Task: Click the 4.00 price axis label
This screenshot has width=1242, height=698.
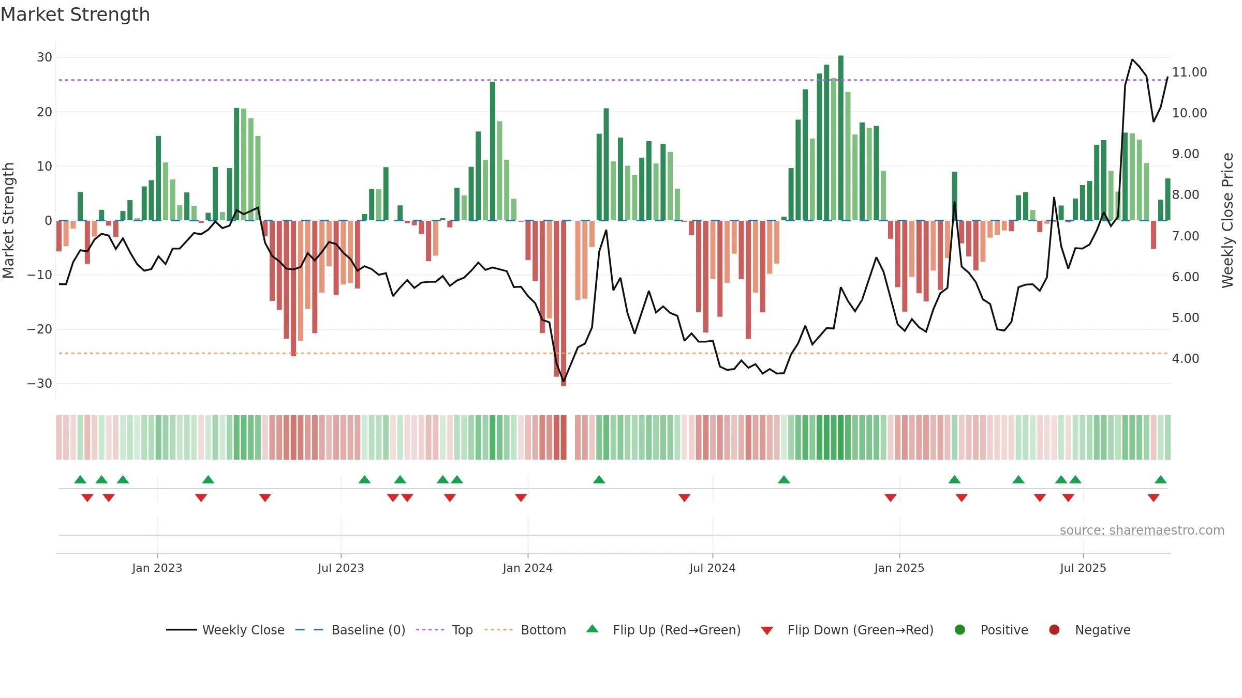Action: point(1186,359)
